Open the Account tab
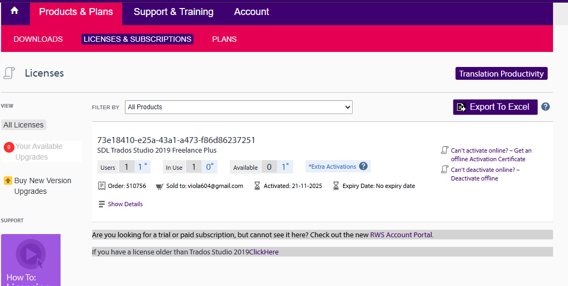This screenshot has width=568, height=286. pyautogui.click(x=251, y=12)
